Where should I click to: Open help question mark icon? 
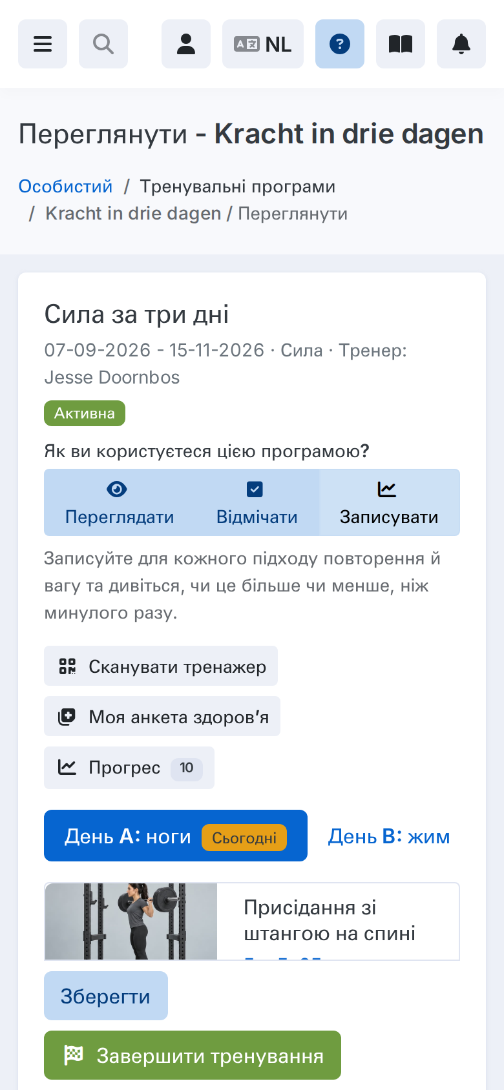340,44
